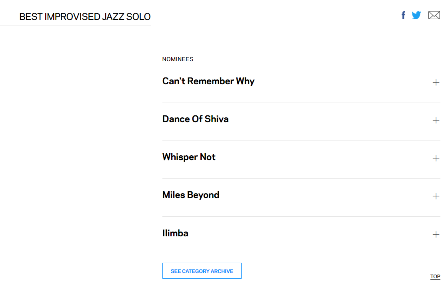
Task: Click the plus icon next to Ilimba
Action: pos(436,234)
